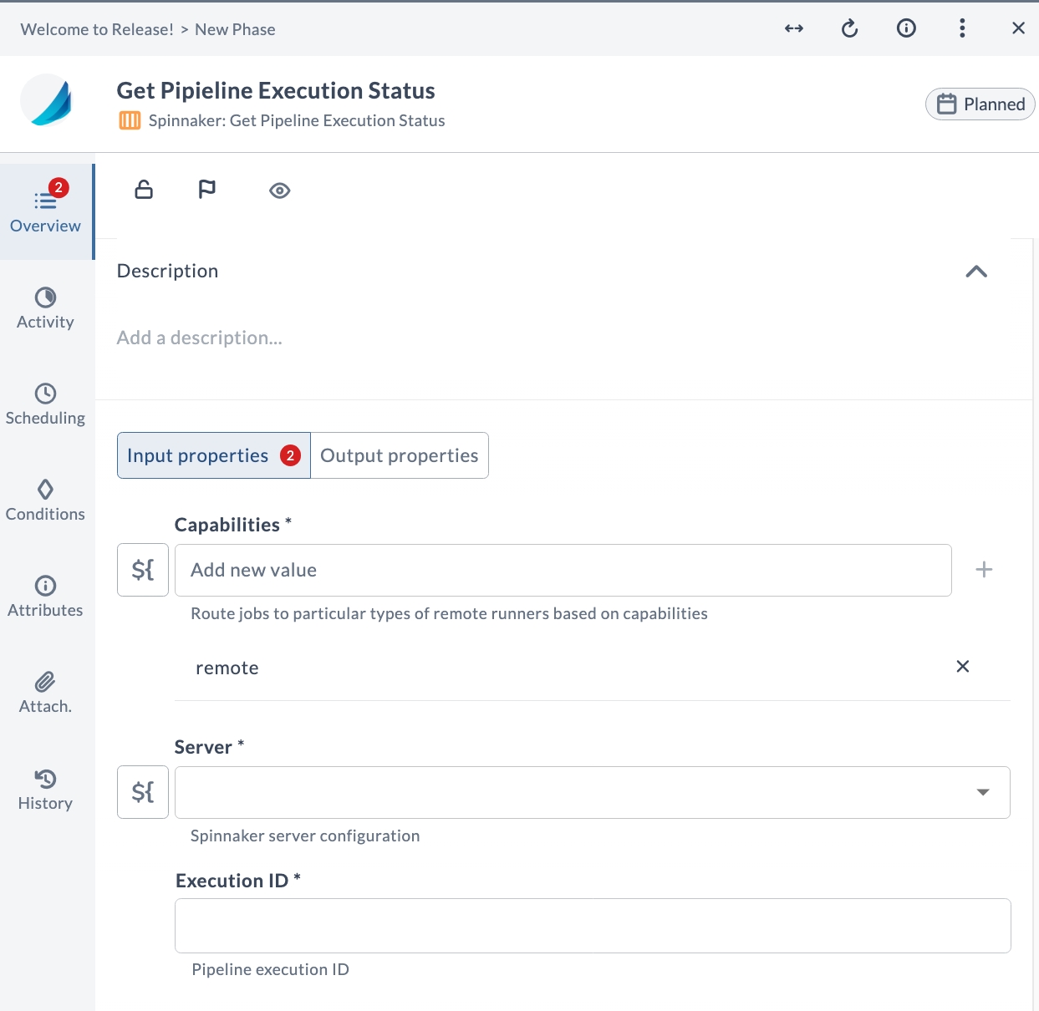Click the Planned status button

coord(980,104)
